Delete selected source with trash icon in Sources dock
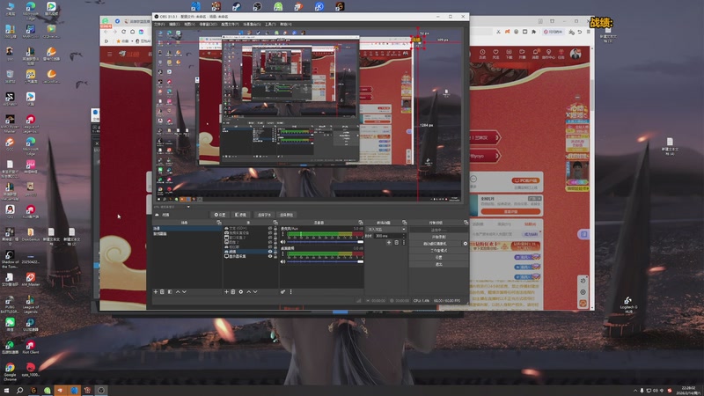The width and height of the screenshot is (704, 396). tap(233, 292)
